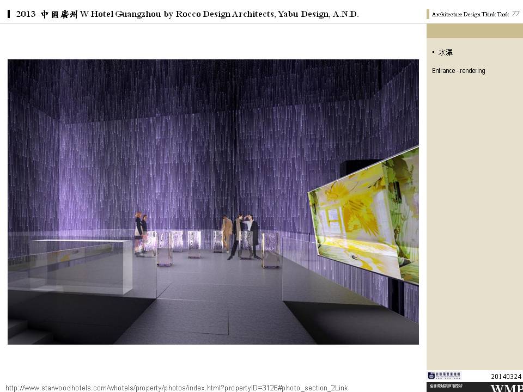The width and height of the screenshot is (523, 392).
Task: Click the starwoodhotels.com source URL
Action: point(176,388)
